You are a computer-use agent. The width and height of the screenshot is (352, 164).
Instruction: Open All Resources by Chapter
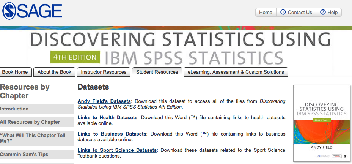pos(37,122)
